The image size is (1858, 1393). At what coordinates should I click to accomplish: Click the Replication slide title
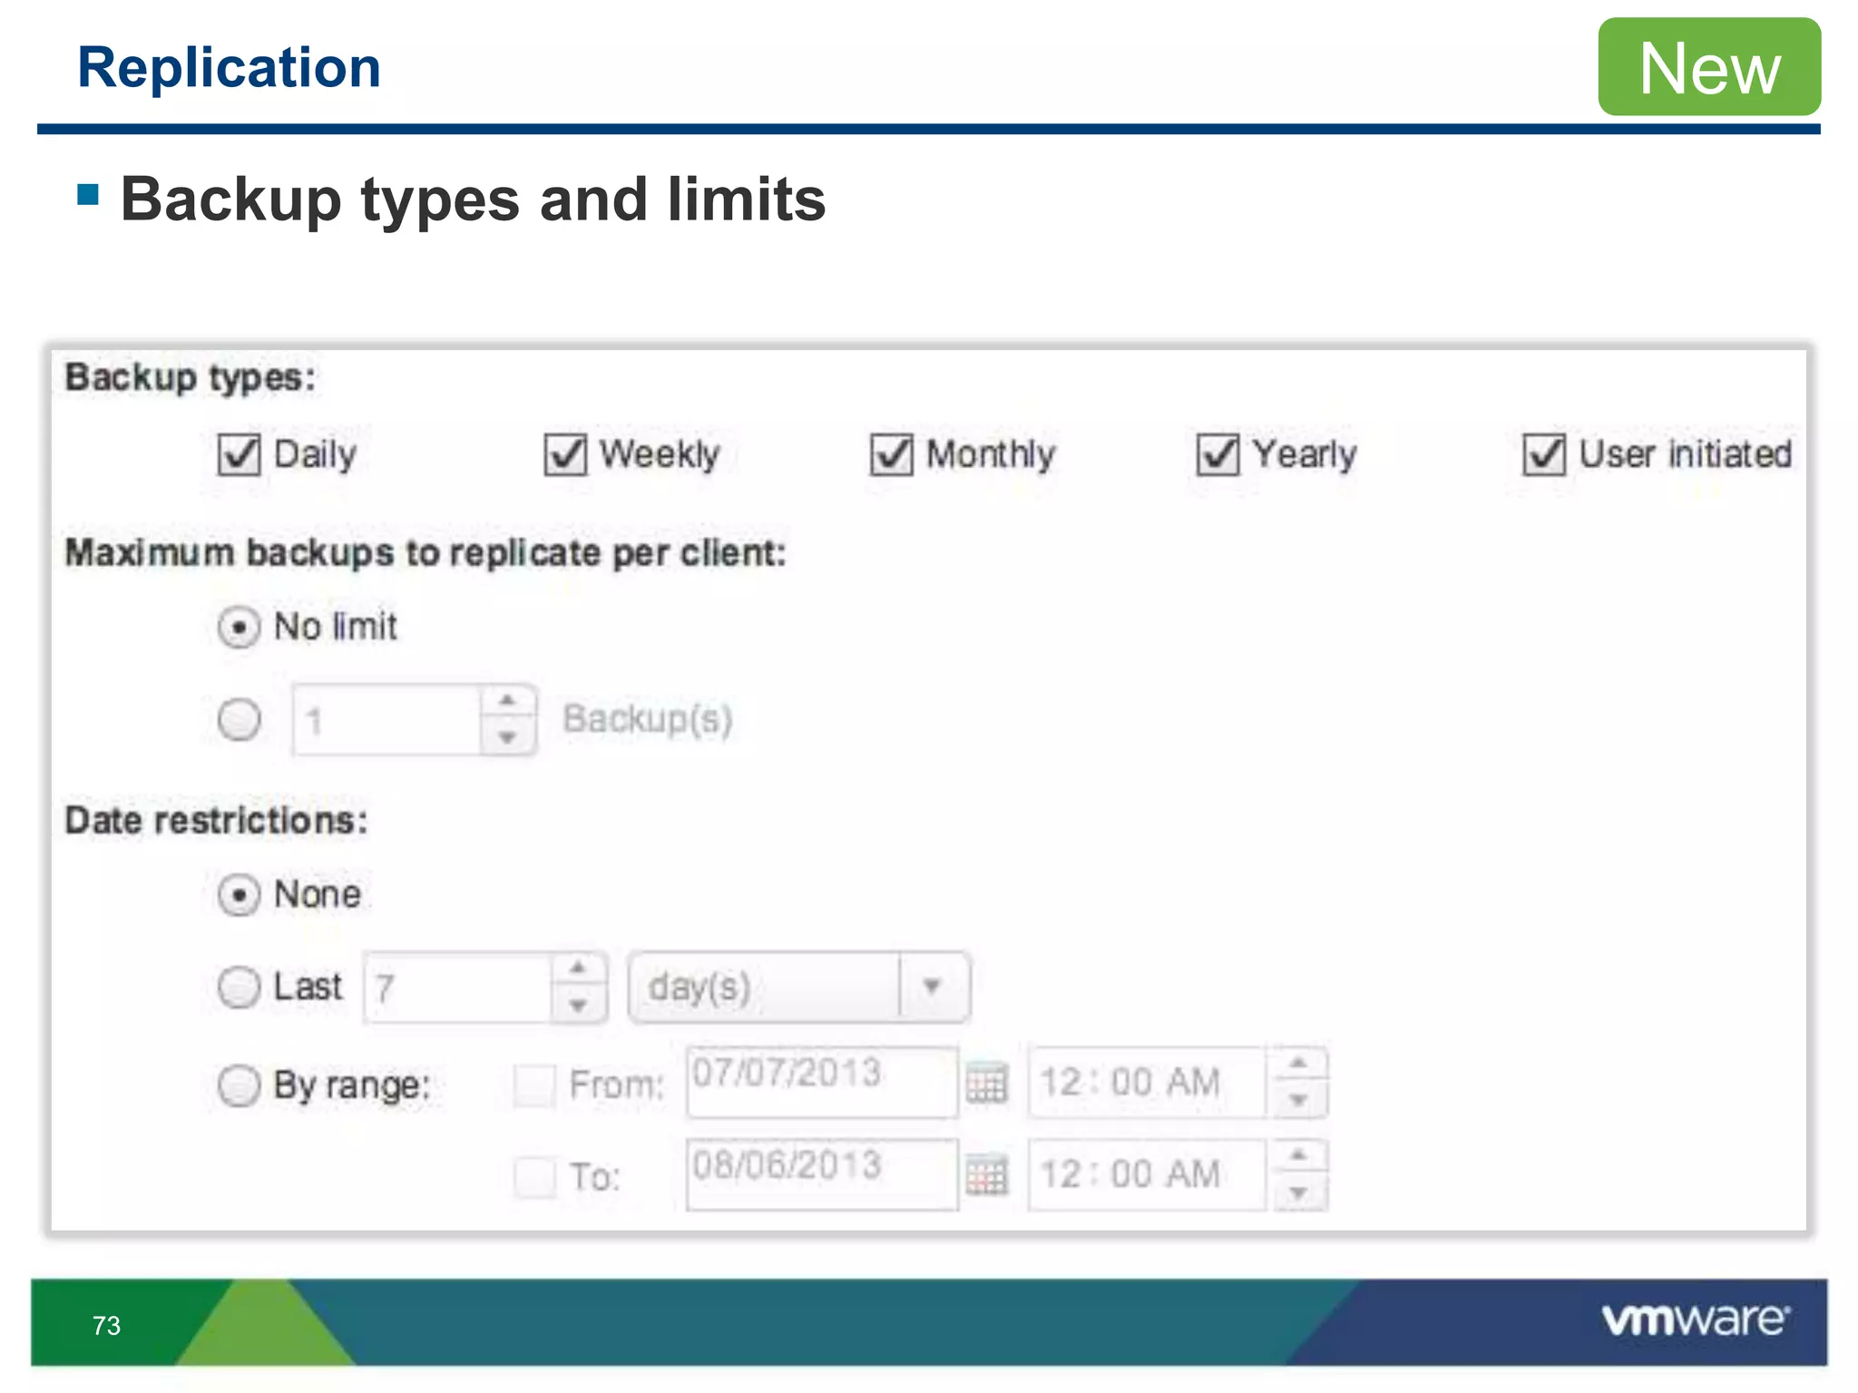click(230, 68)
